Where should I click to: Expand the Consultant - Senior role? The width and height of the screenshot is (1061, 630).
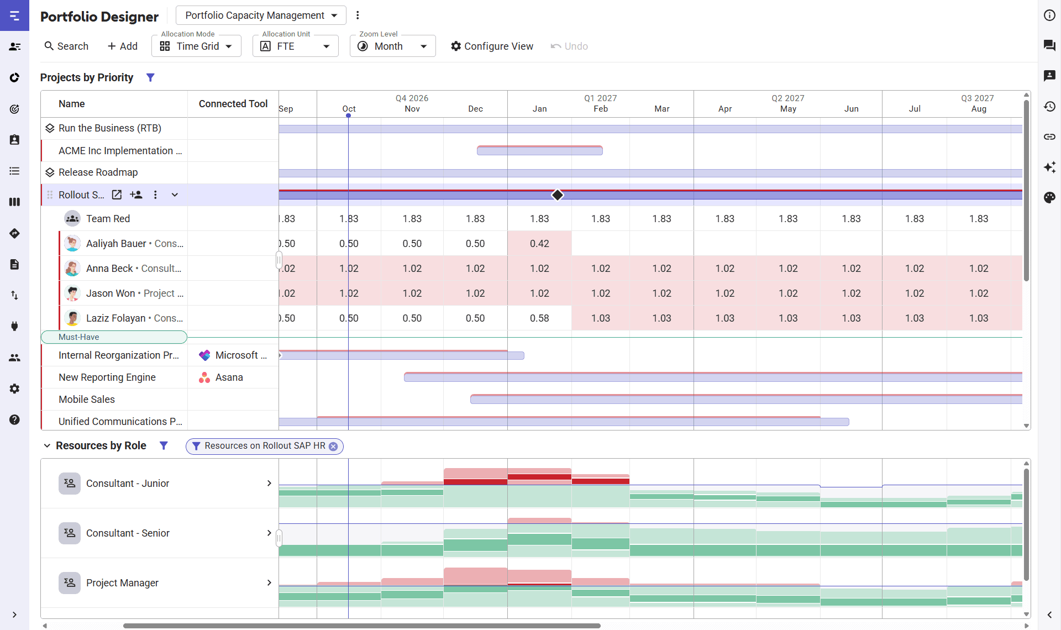tap(269, 533)
